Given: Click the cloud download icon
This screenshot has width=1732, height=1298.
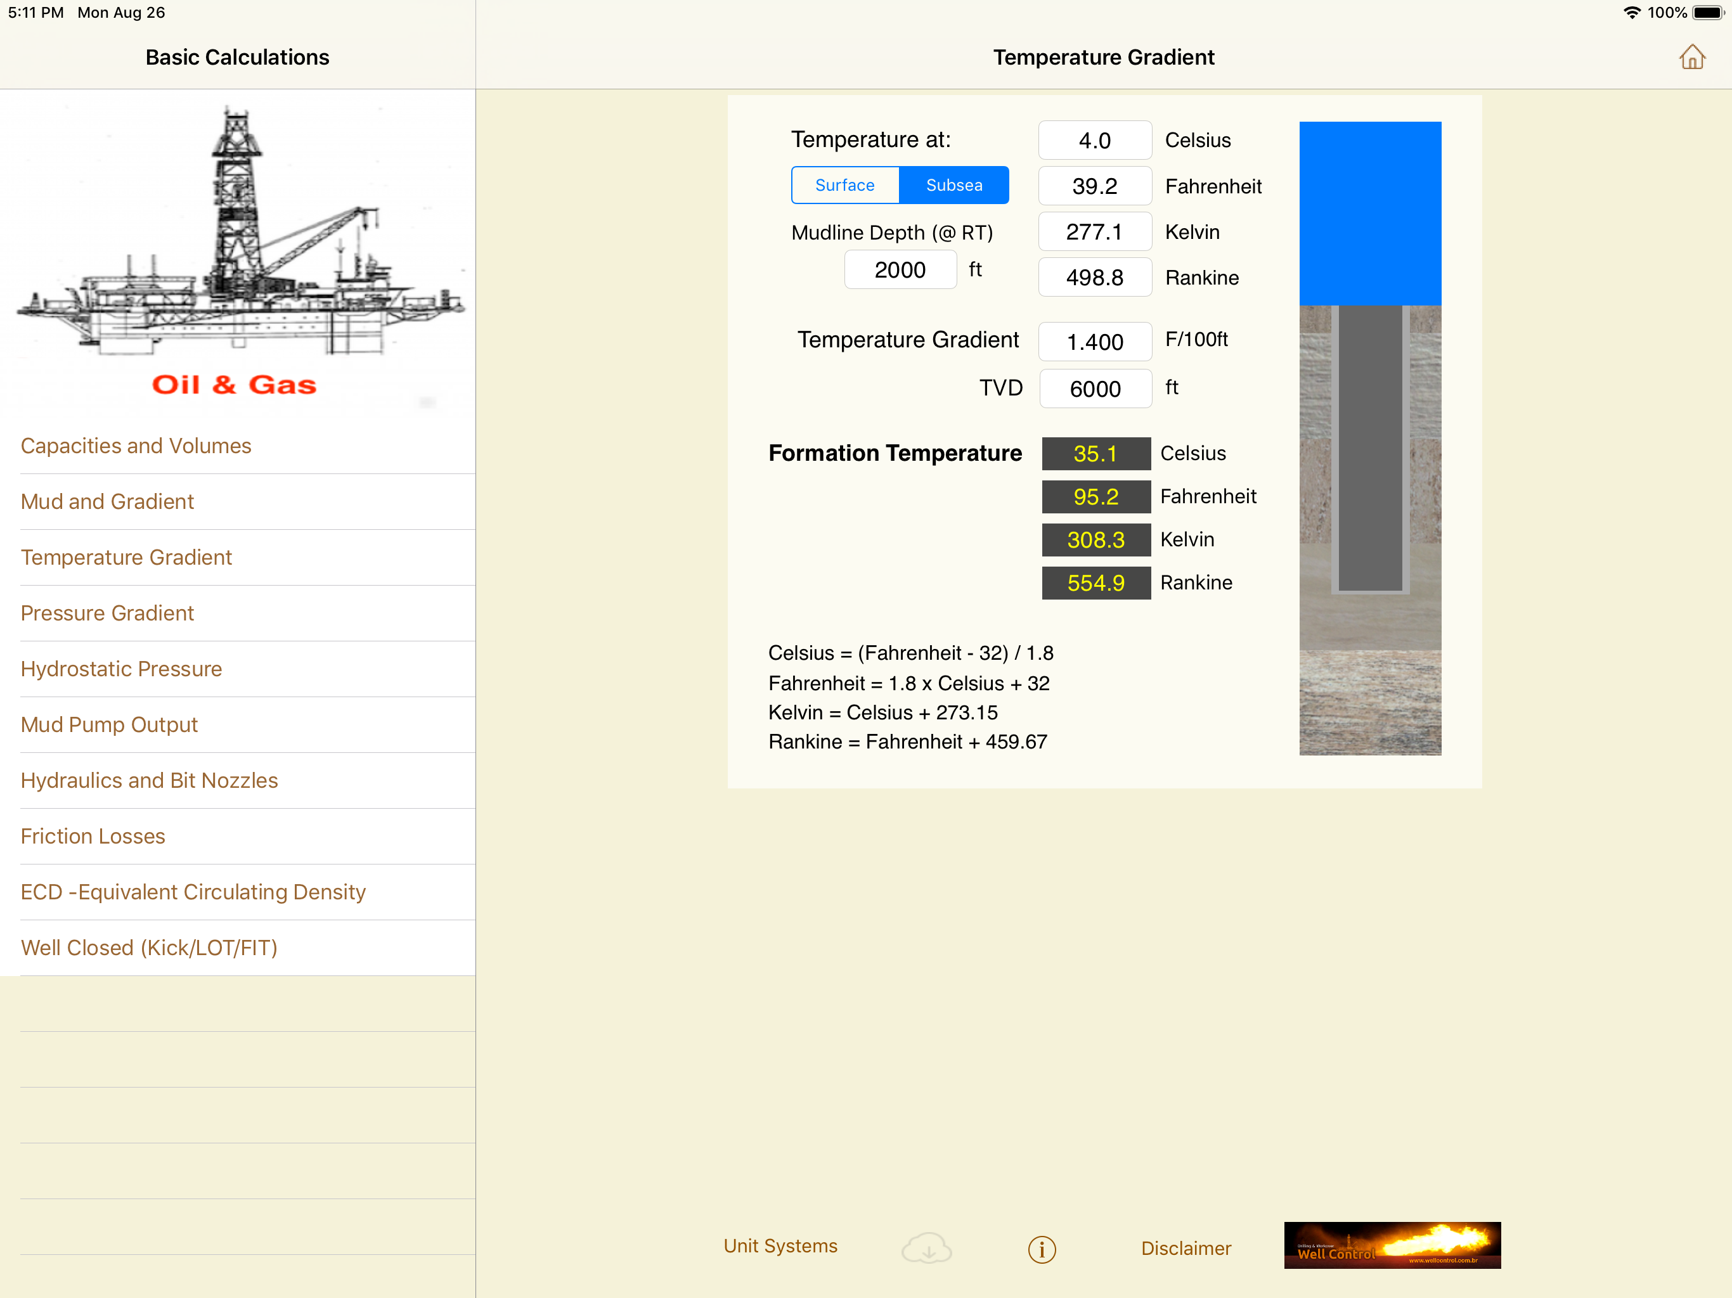Looking at the screenshot, I should coord(926,1248).
